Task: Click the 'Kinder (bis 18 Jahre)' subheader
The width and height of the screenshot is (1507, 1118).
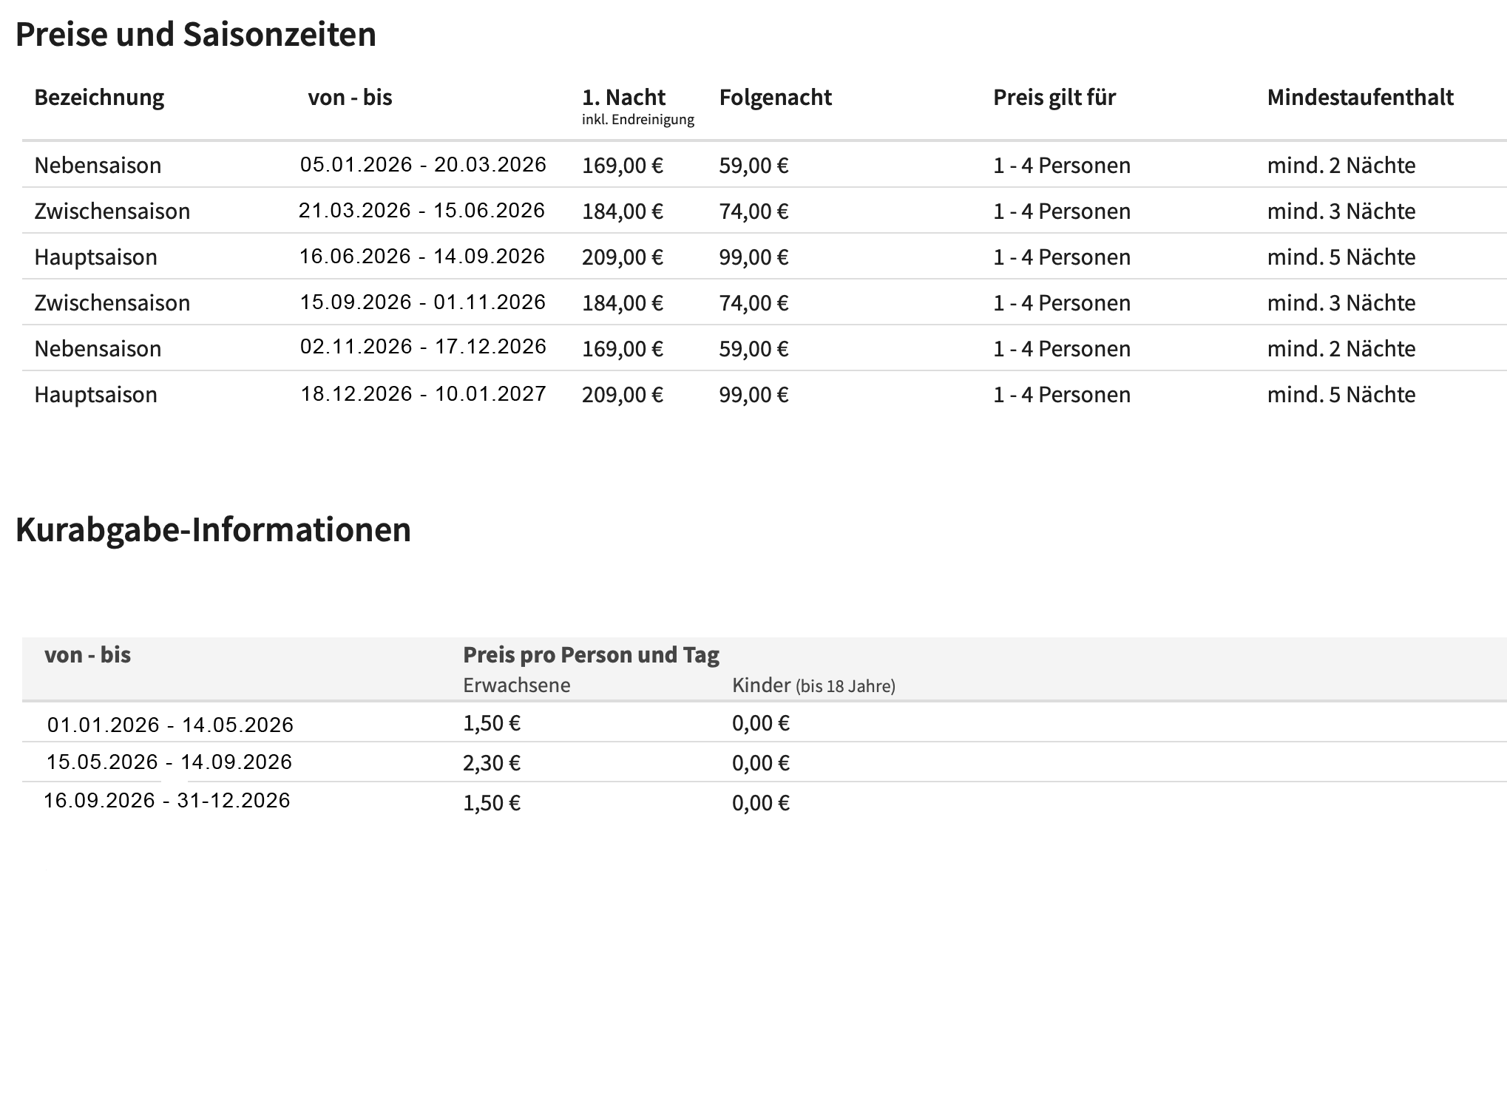Action: pyautogui.click(x=813, y=685)
